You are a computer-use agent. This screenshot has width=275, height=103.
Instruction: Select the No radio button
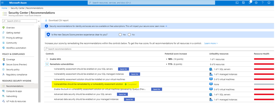click(x=129, y=34)
